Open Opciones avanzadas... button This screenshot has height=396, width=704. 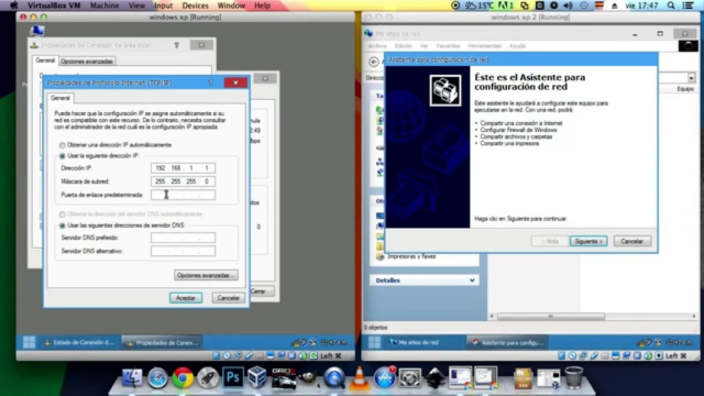coord(206,275)
